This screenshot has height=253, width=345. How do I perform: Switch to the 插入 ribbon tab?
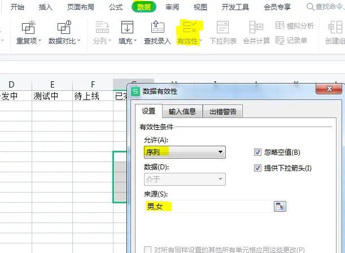click(45, 7)
